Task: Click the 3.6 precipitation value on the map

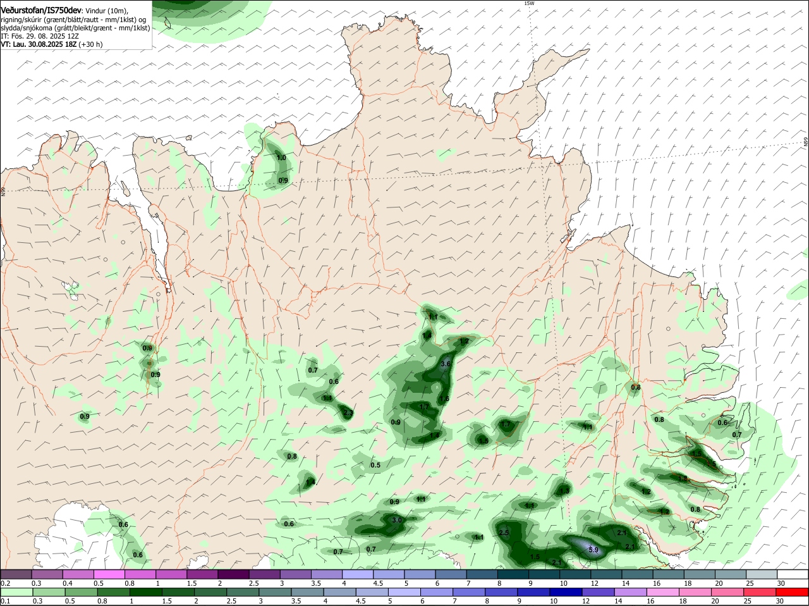Action: 445,364
